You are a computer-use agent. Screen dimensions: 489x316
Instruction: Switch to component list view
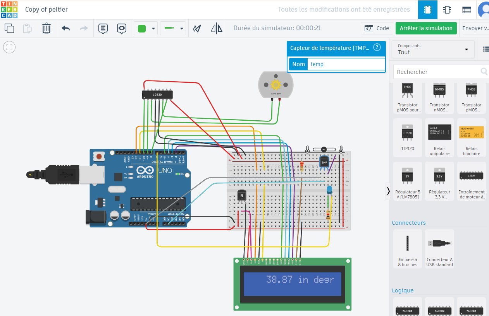tap(467, 10)
